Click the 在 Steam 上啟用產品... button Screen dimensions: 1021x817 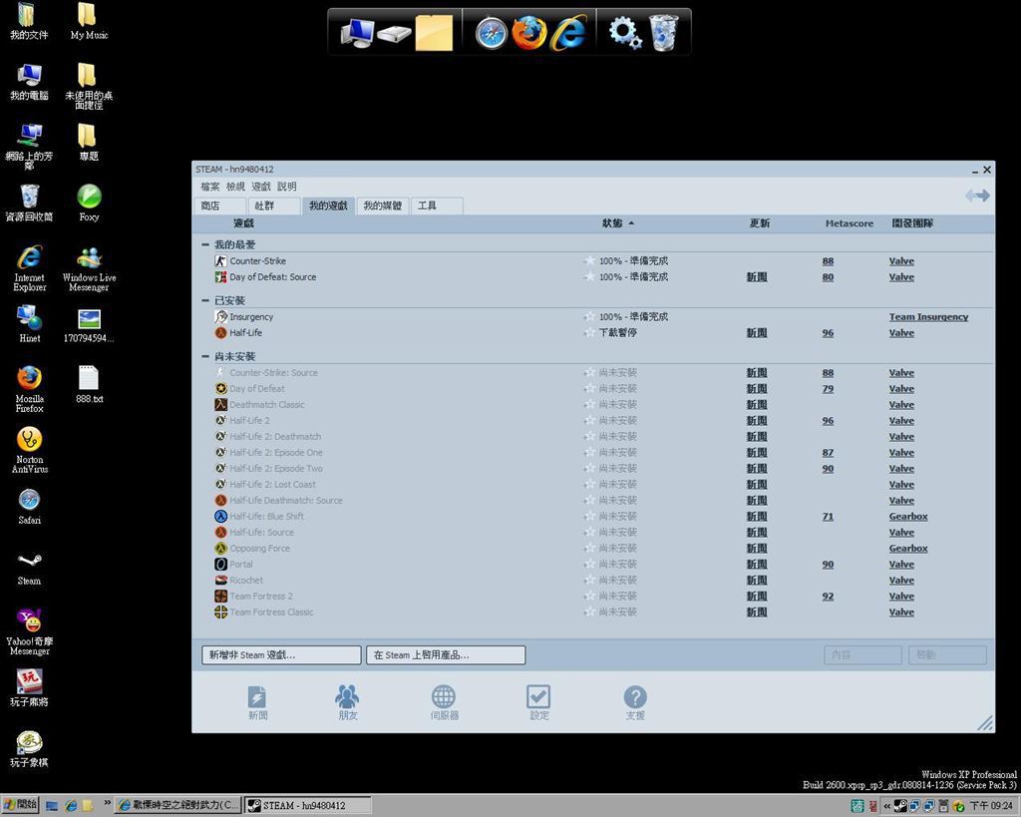(446, 654)
